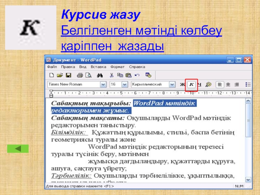Close the WordPad window

[x=247, y=60]
